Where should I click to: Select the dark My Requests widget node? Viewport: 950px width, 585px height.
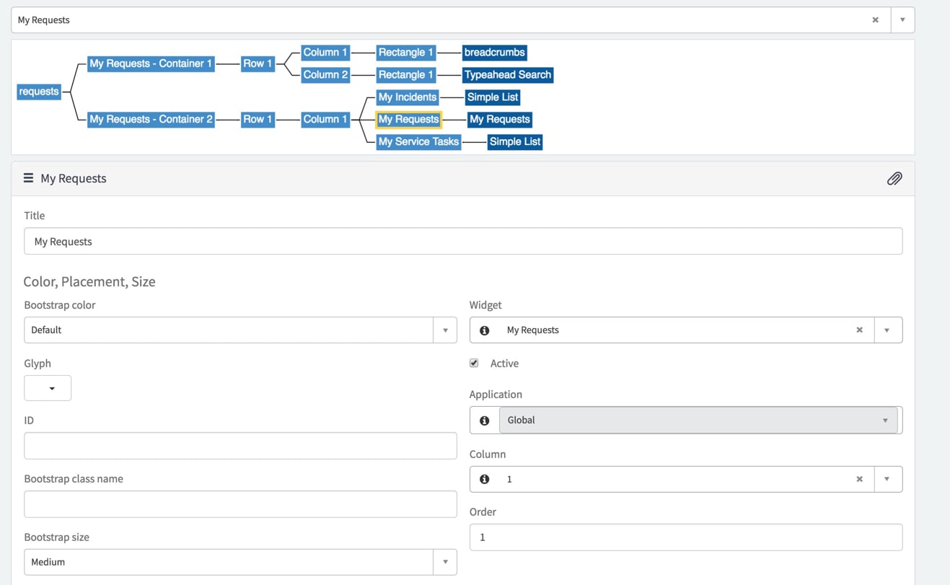500,119
